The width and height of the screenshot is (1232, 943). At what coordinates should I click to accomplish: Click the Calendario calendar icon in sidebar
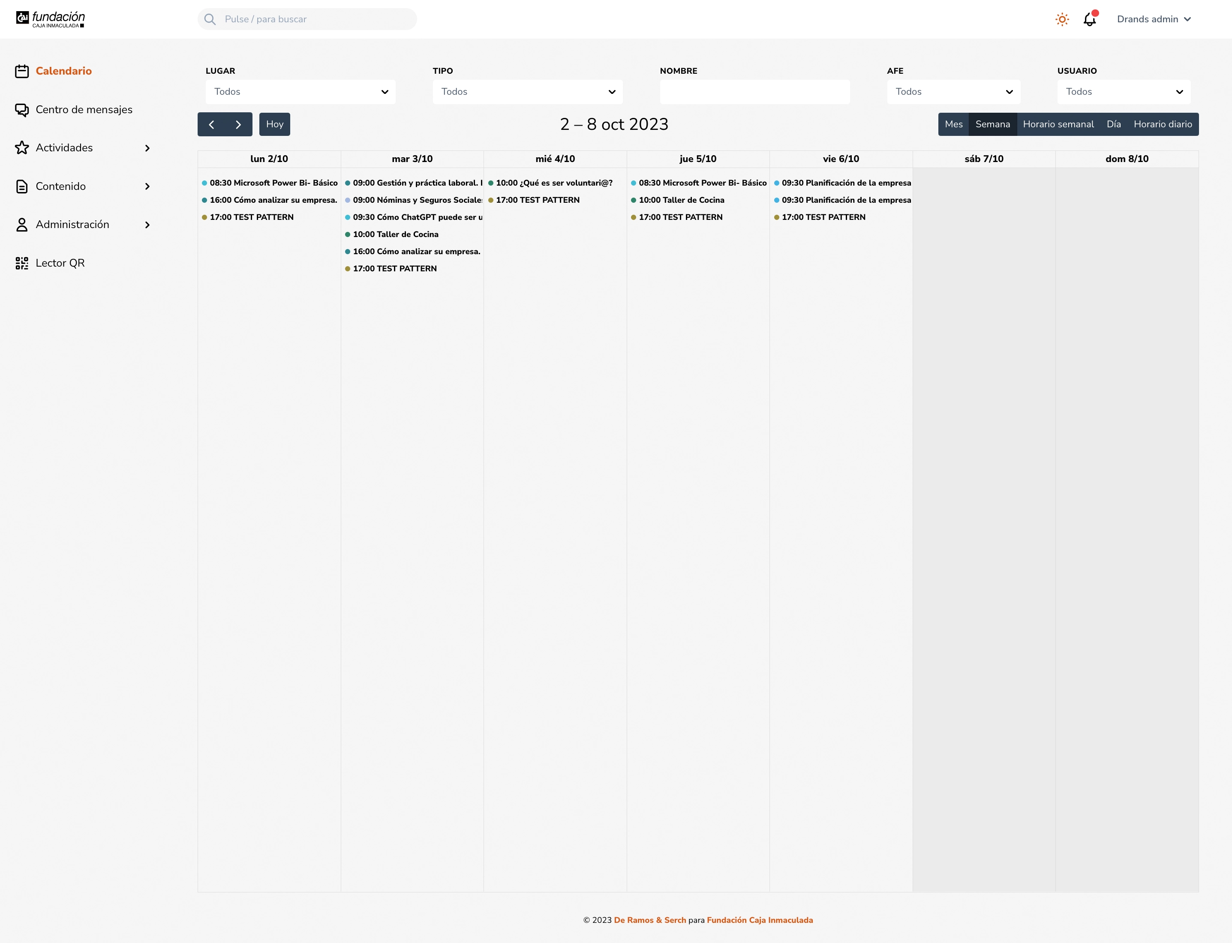pos(22,71)
